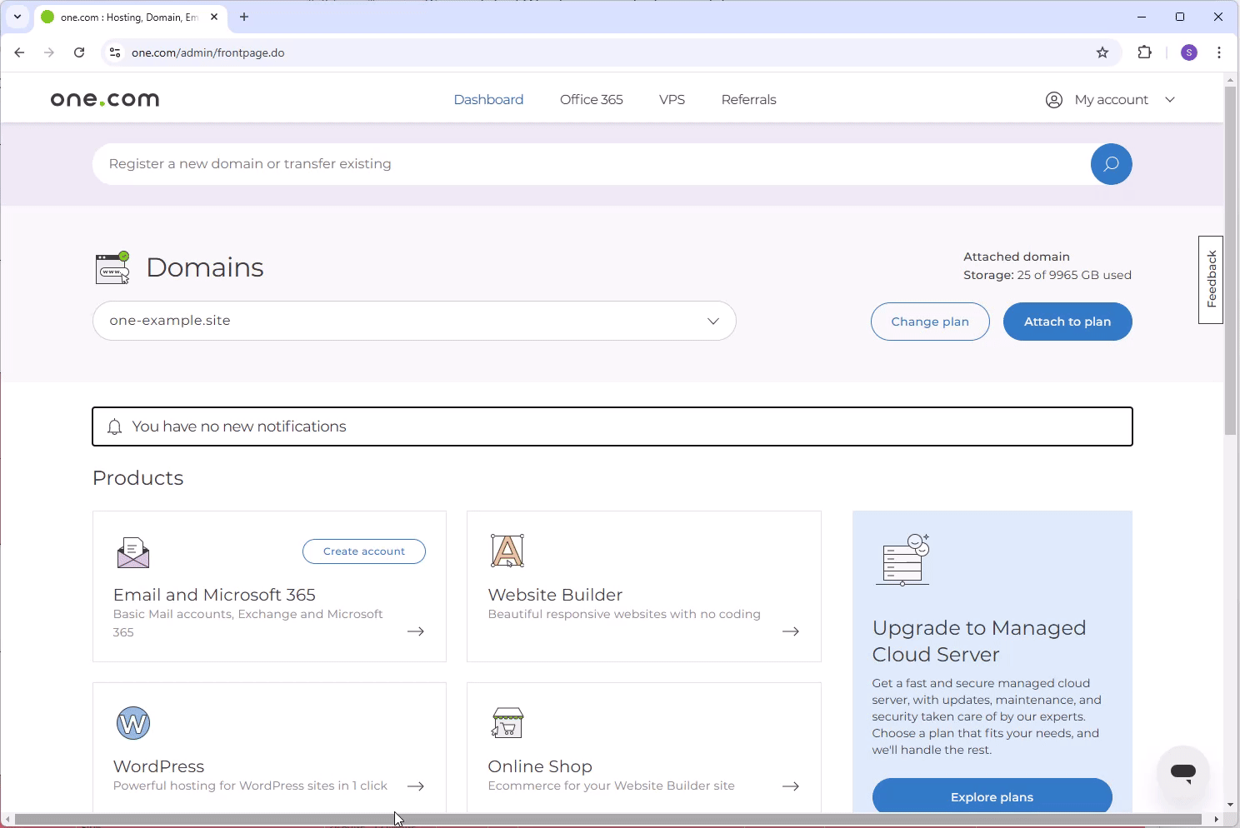Click the Website Builder letter A icon
This screenshot has height=828, width=1240.
(507, 550)
